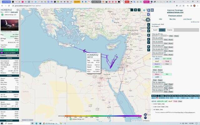
Task: Open map settings gear icon
Action: point(148,20)
